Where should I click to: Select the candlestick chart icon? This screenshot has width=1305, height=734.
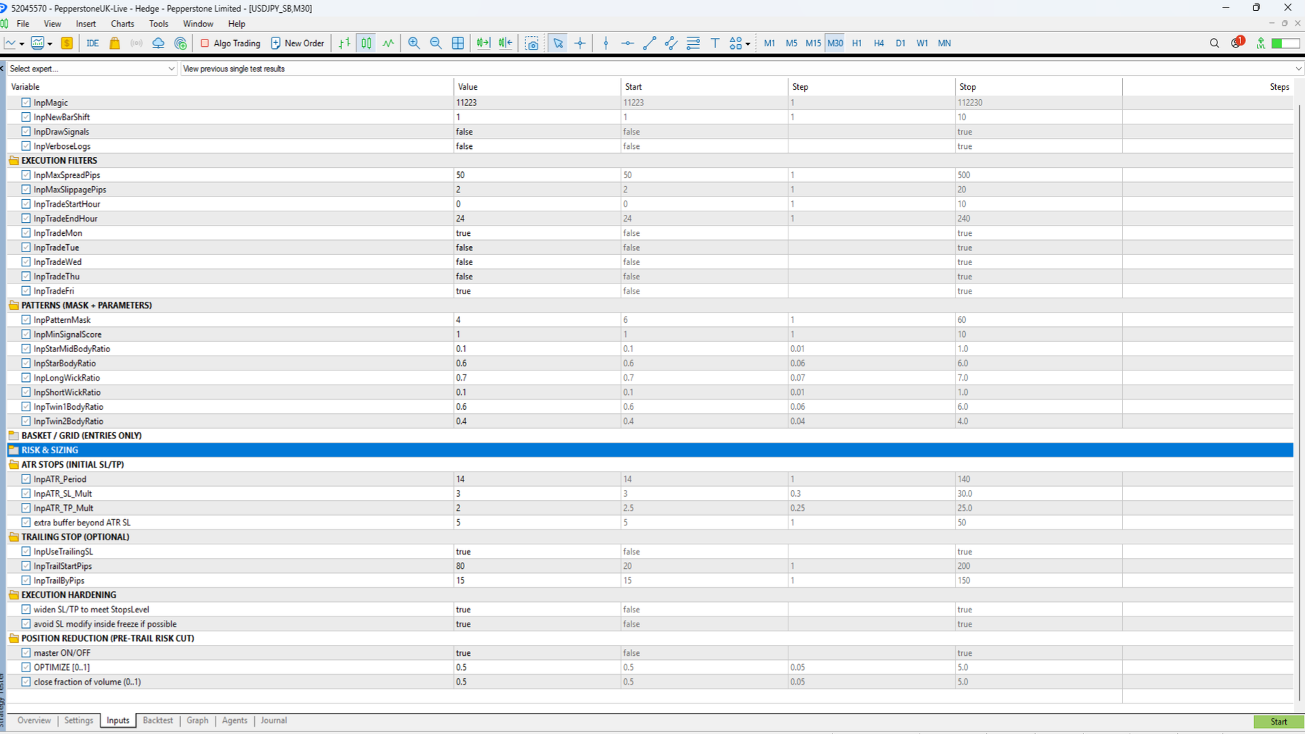366,43
